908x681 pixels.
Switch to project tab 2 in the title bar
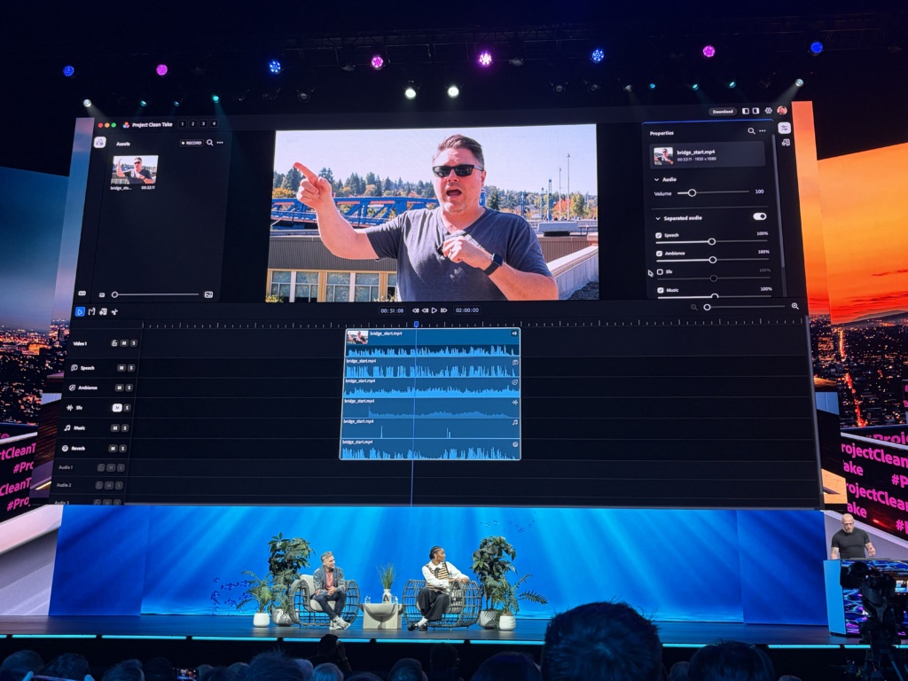[x=193, y=124]
